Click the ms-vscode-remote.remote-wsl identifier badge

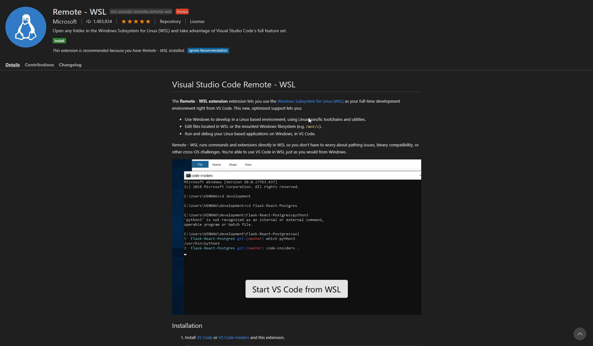141,11
